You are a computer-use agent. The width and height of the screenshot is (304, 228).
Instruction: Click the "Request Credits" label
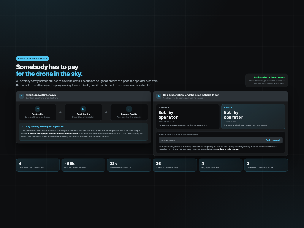(129, 114)
